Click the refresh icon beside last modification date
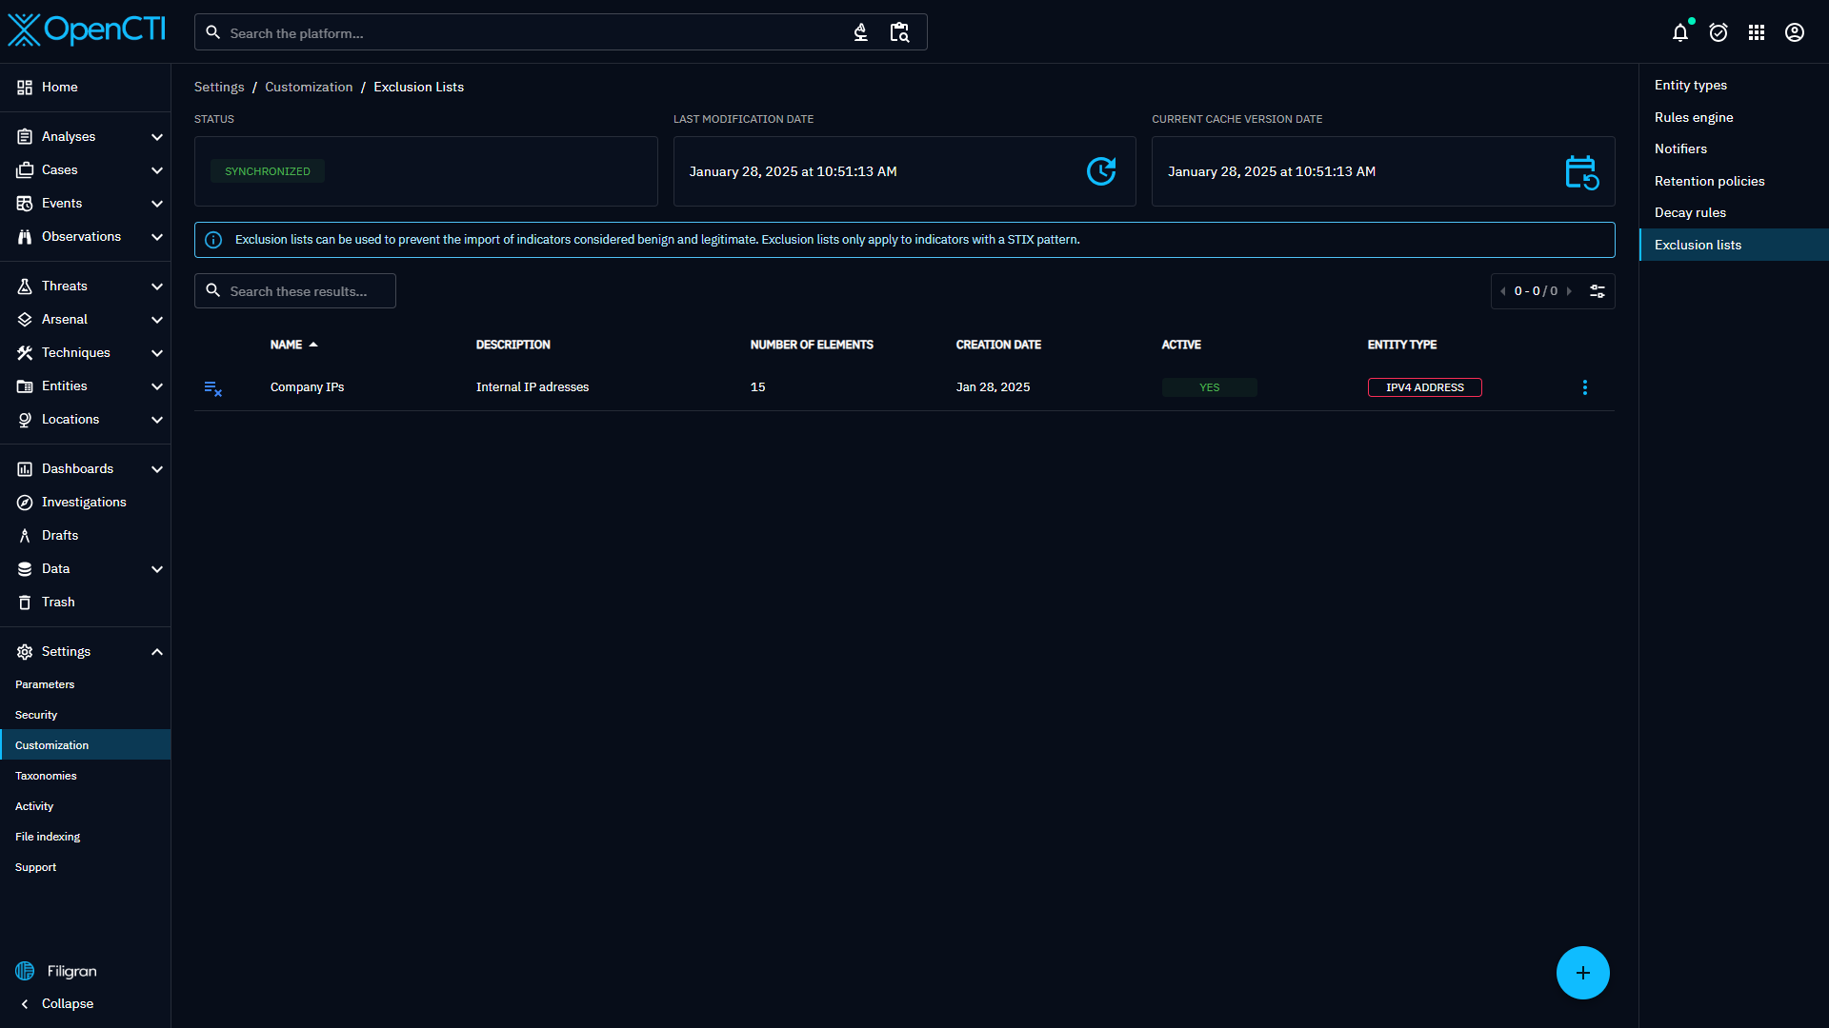The width and height of the screenshot is (1829, 1028). point(1101,171)
